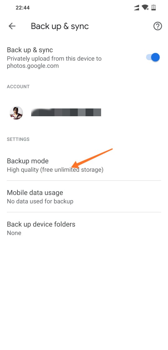Select 'High quality (free unlimited storage)' text
Image resolution: width=168 pixels, height=350 pixels.
55,170
